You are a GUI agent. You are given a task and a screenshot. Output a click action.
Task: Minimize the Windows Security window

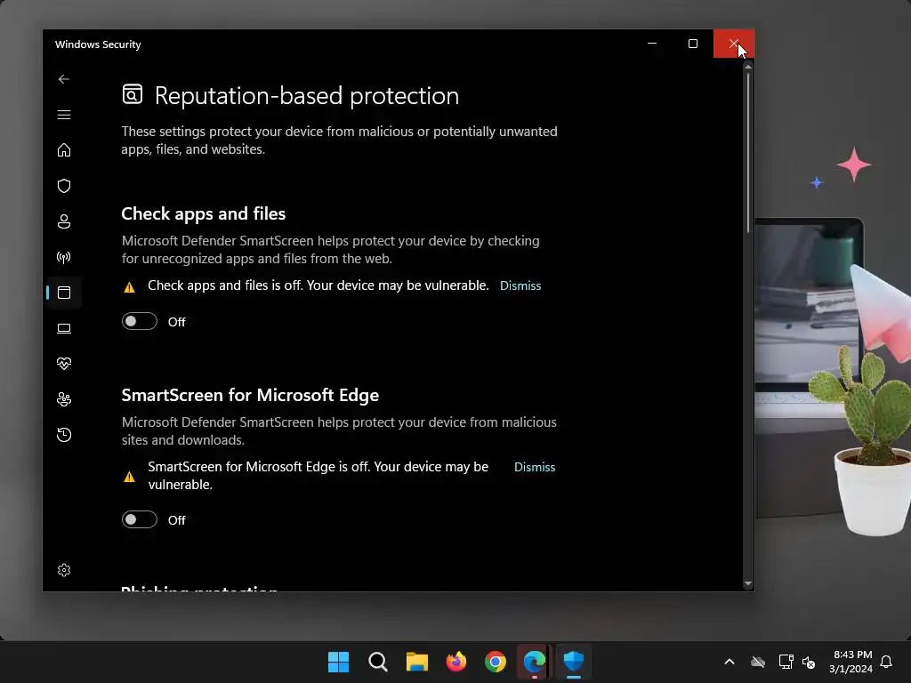point(652,44)
